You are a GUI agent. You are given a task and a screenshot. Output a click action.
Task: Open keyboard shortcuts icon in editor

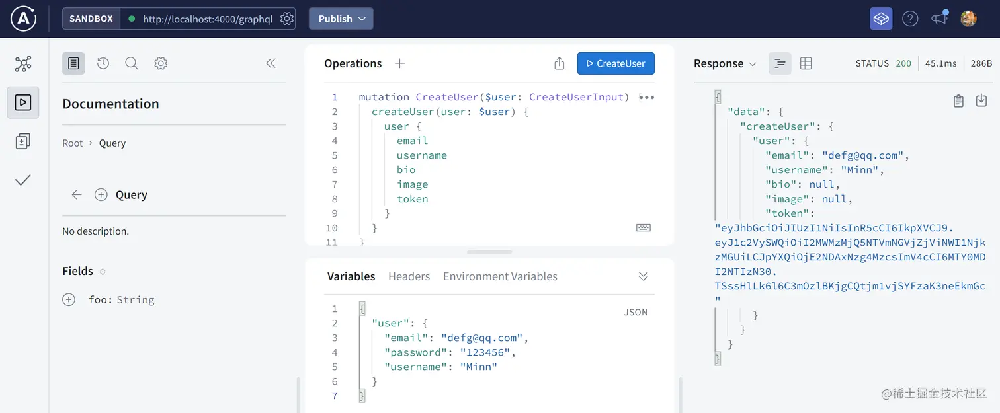[644, 227]
